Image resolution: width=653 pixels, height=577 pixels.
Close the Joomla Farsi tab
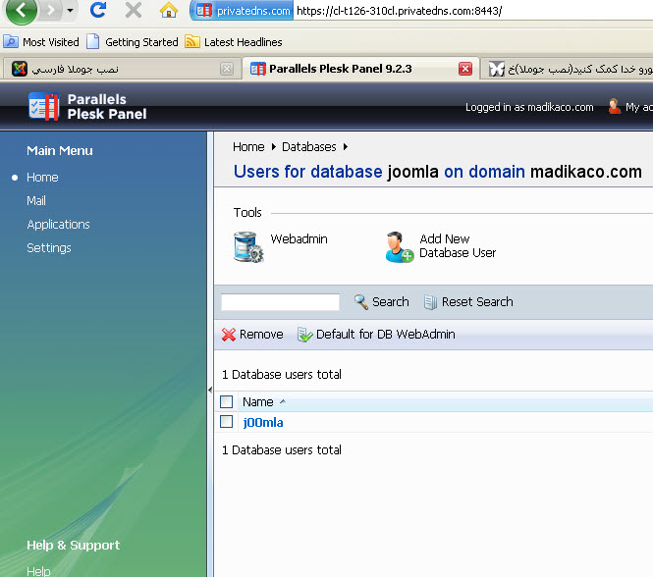click(227, 69)
